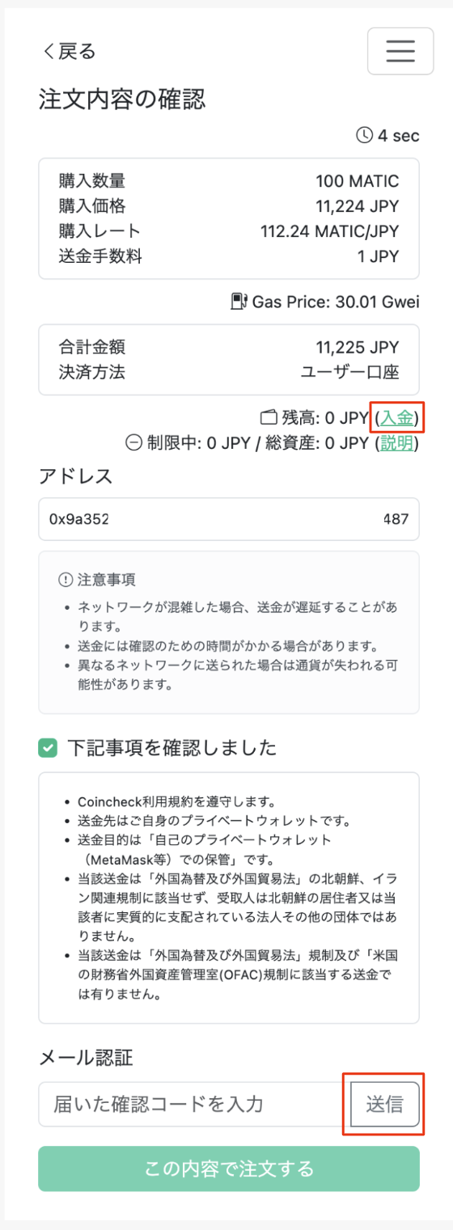Image resolution: width=453 pixels, height=1230 pixels.
Task: Click the 注意事項 exclamation icon
Action: 66,580
